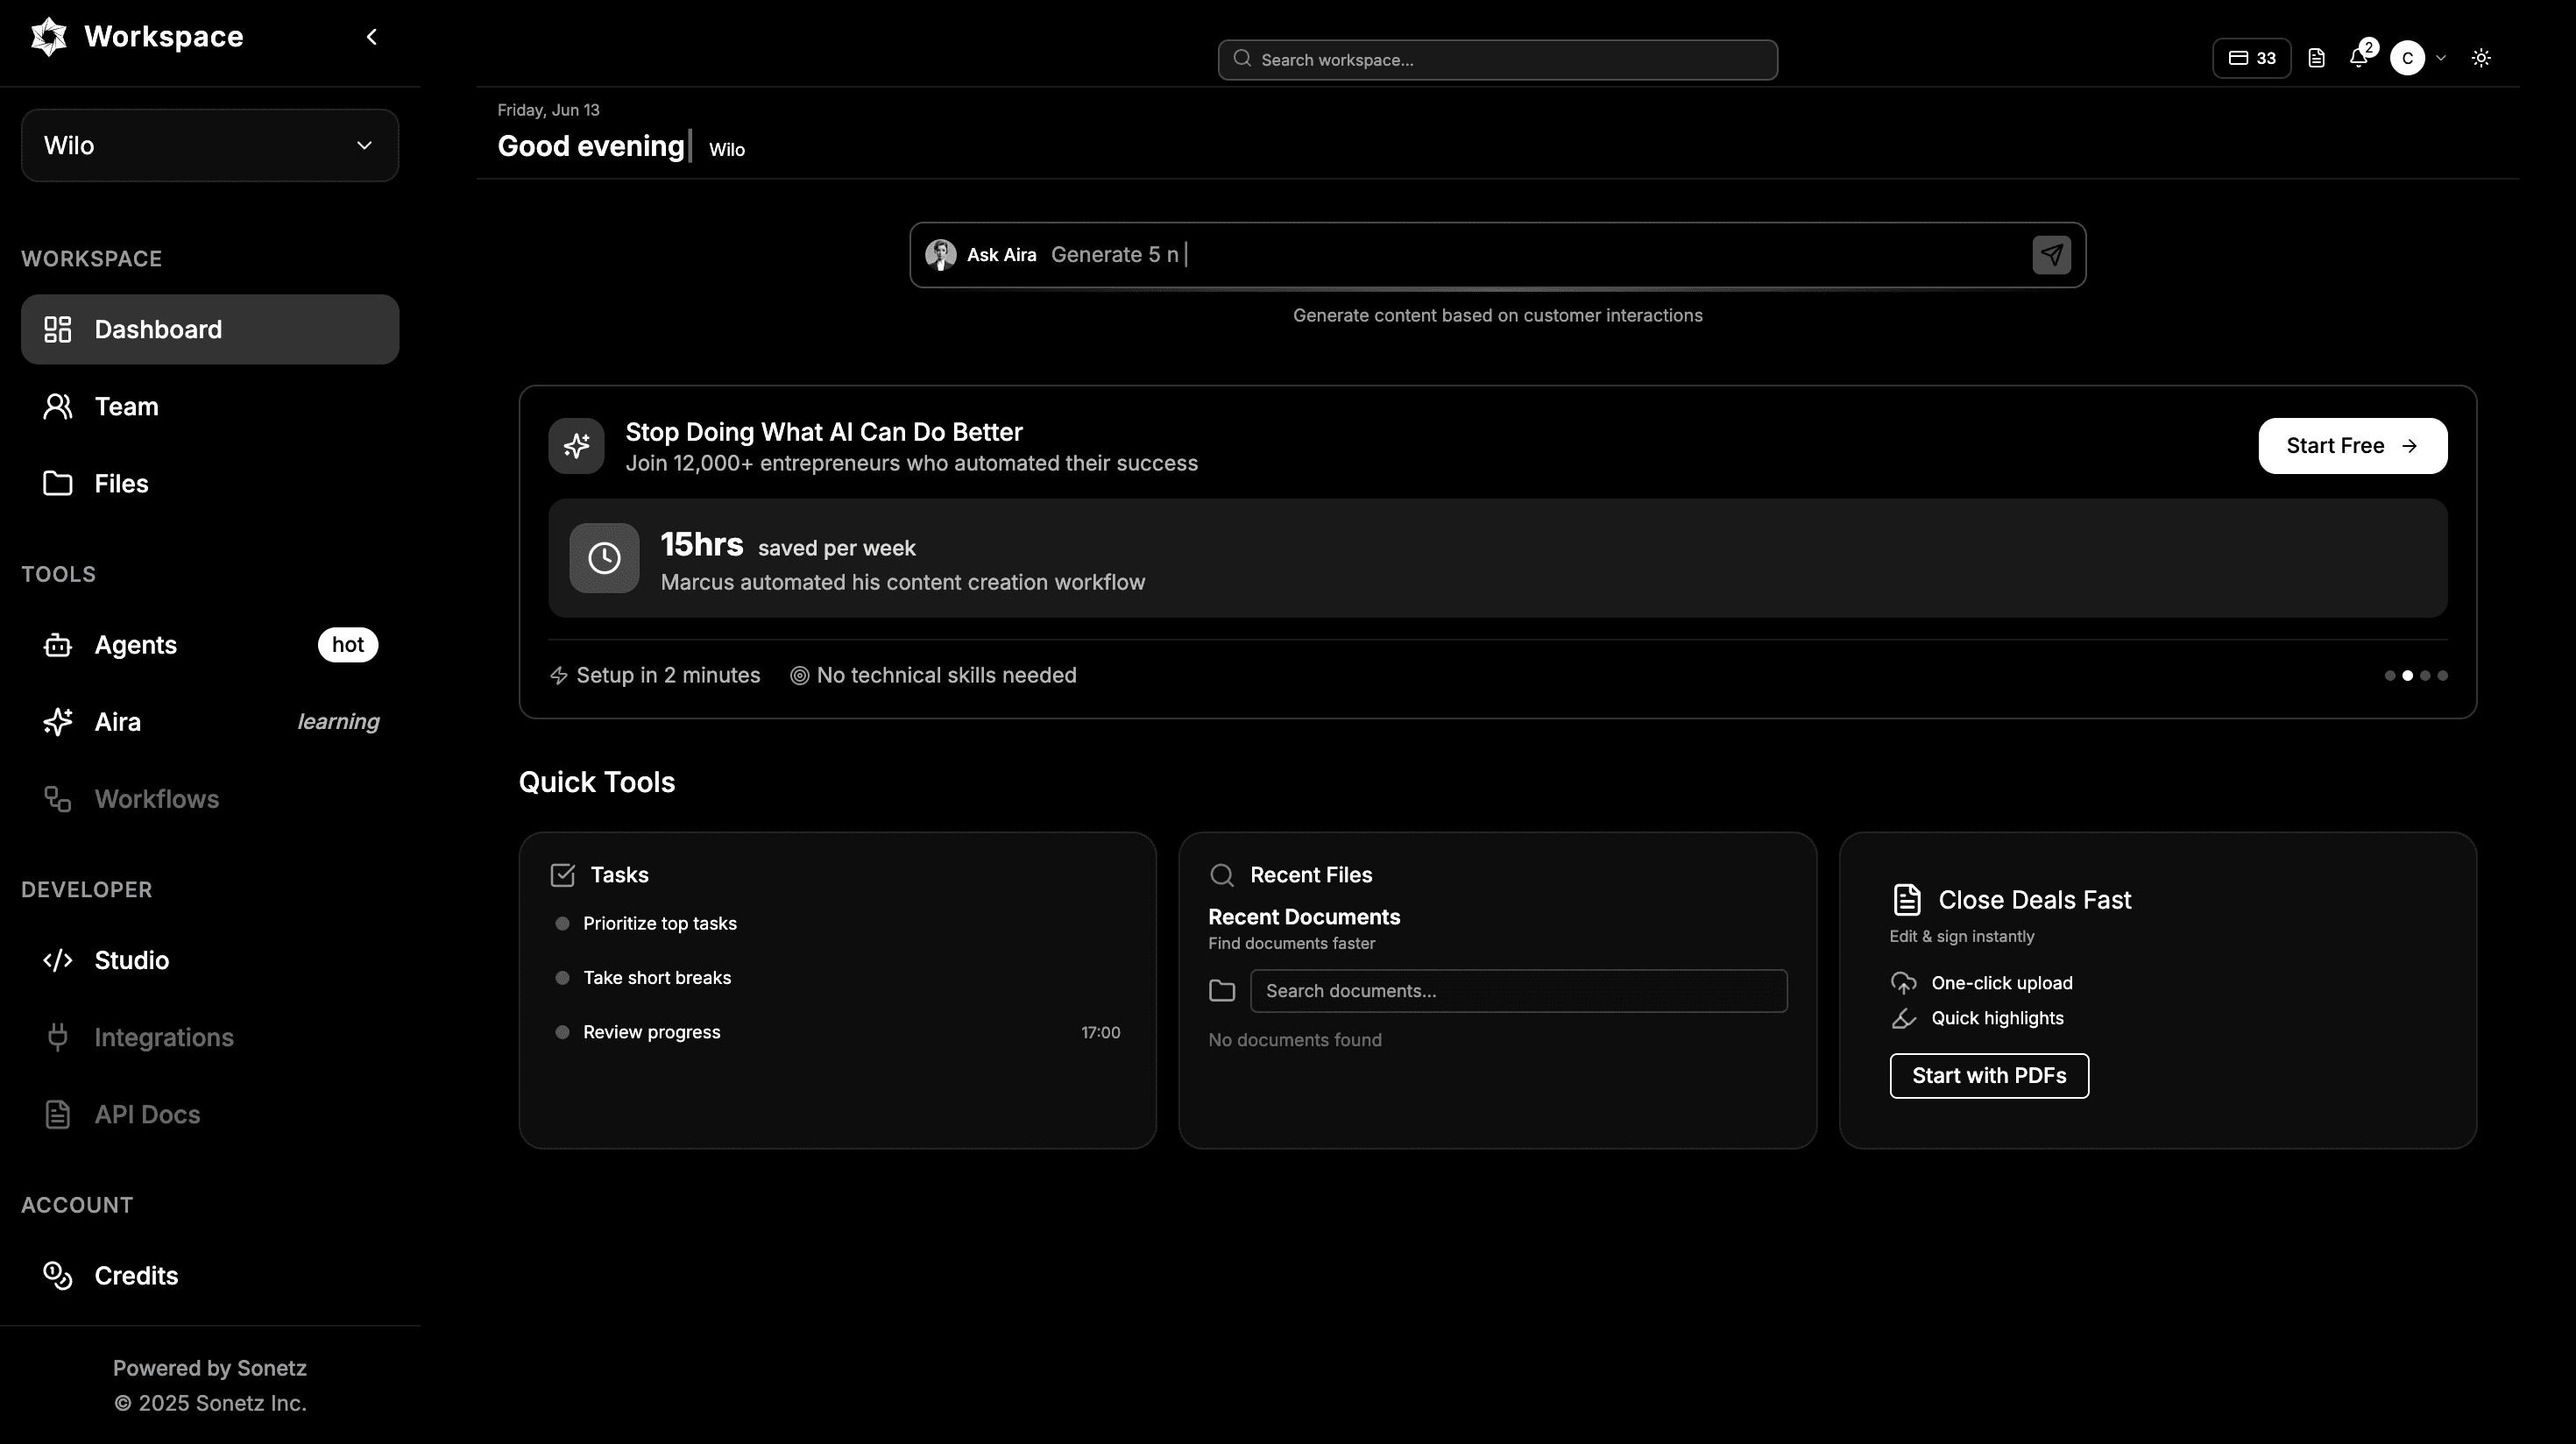Click the Start with PDFs button
Viewport: 2576px width, 1444px height.
click(1988, 1076)
